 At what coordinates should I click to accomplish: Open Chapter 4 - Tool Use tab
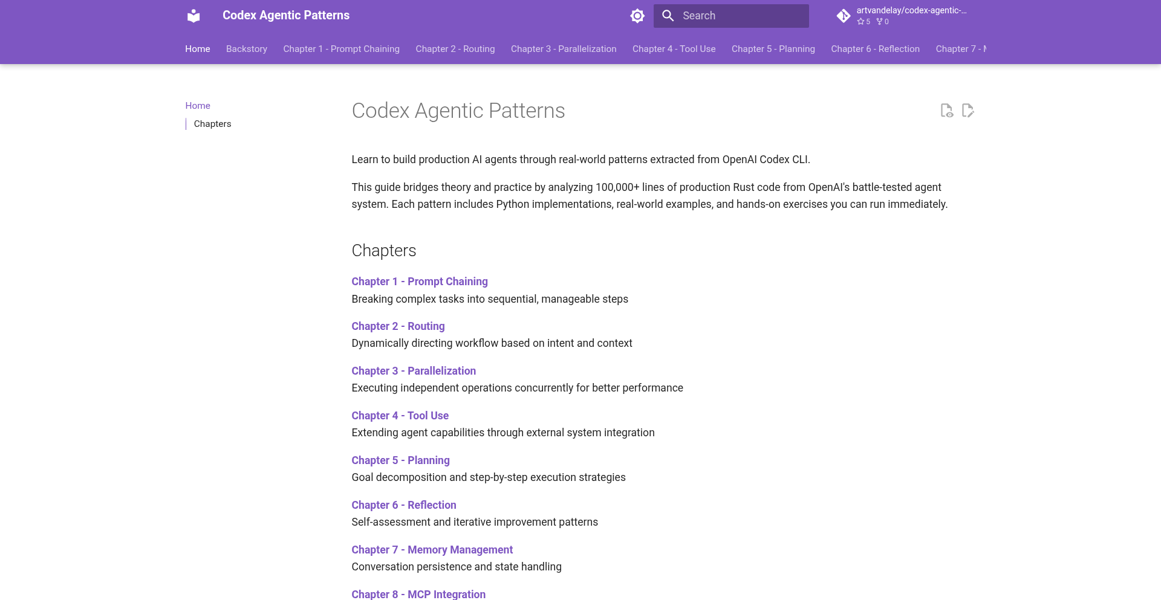(674, 49)
